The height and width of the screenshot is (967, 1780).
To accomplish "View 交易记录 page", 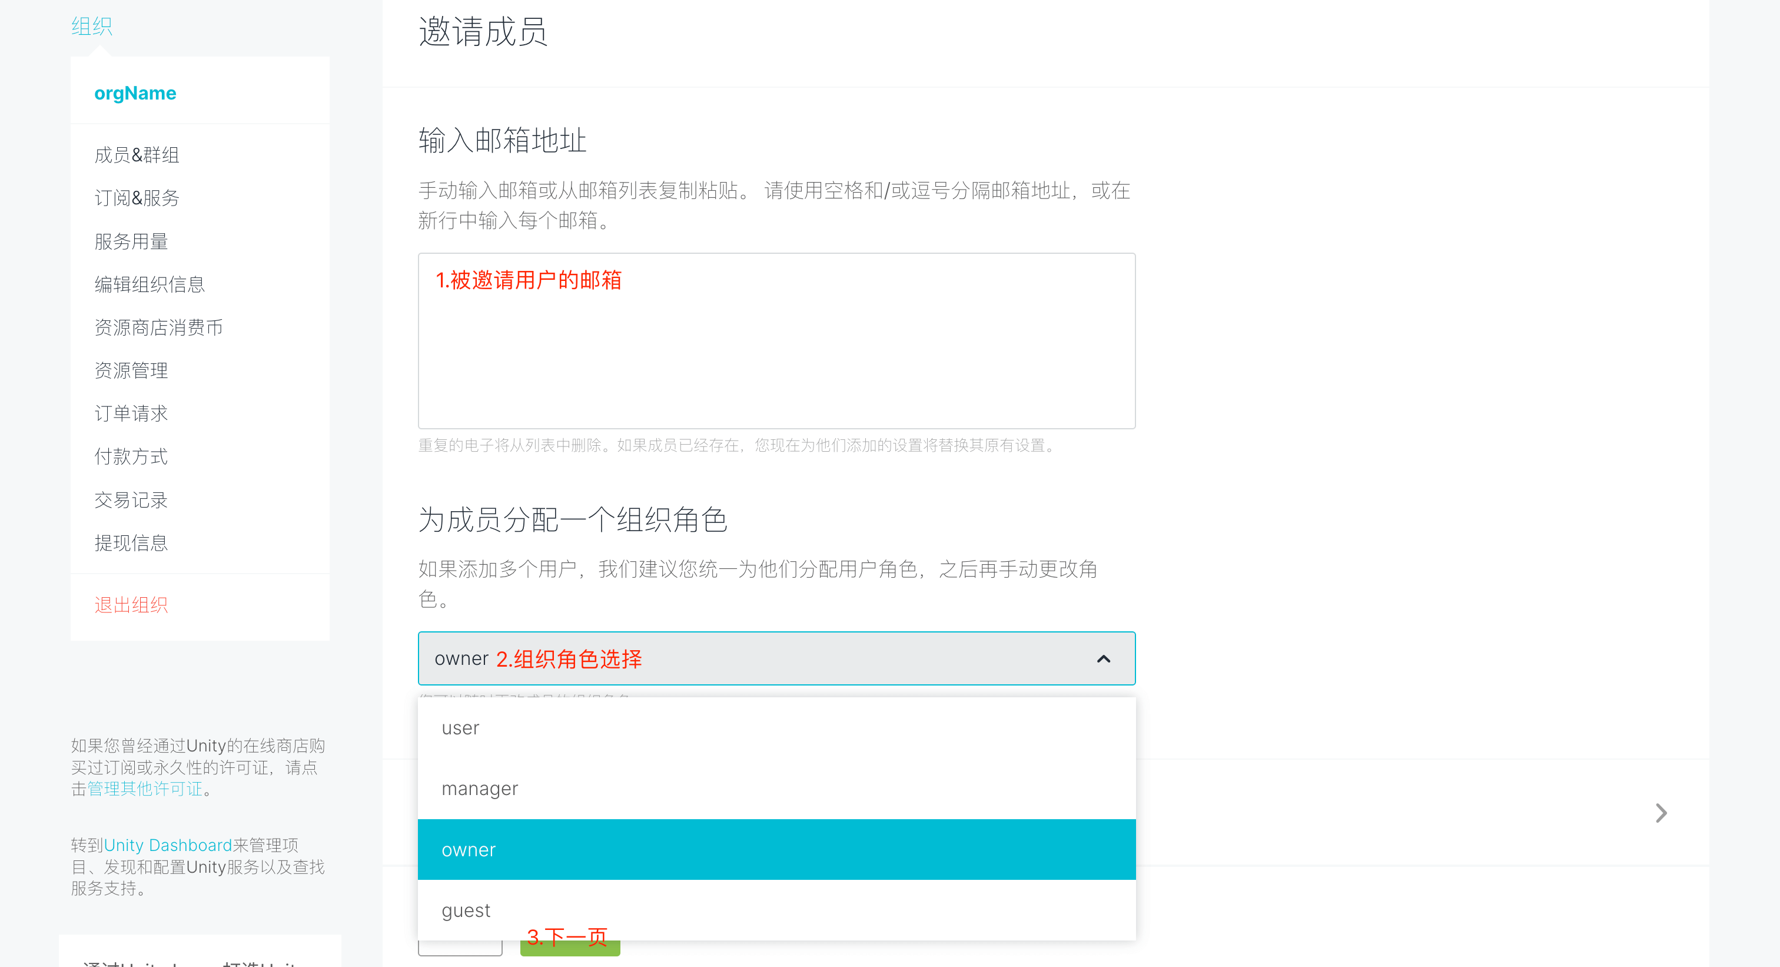I will [x=131, y=500].
